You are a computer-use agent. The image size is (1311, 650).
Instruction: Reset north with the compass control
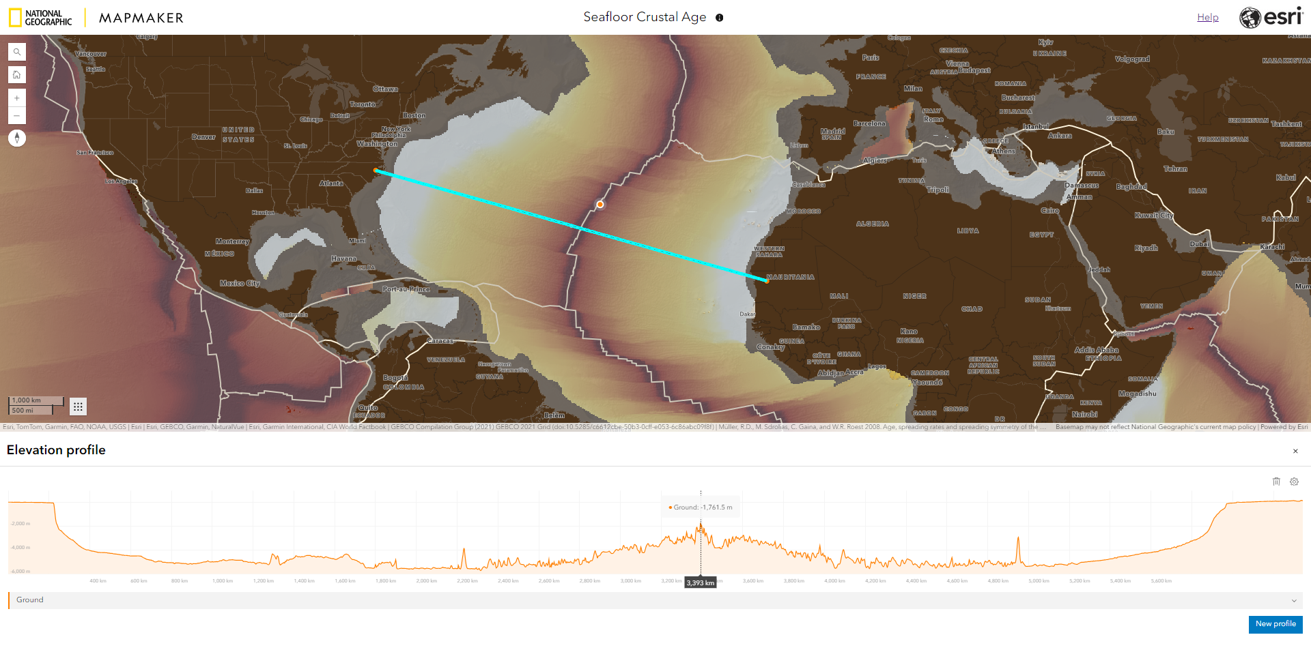[17, 138]
